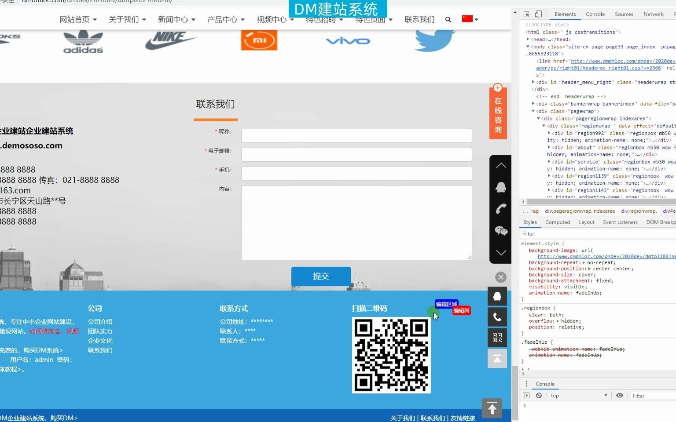Focus the 昵称 input field
This screenshot has height=422, width=676.
356,135
